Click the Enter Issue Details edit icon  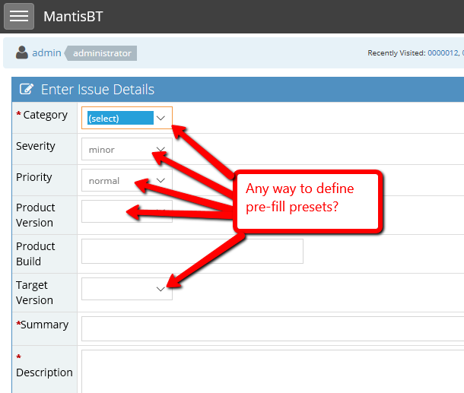(27, 90)
